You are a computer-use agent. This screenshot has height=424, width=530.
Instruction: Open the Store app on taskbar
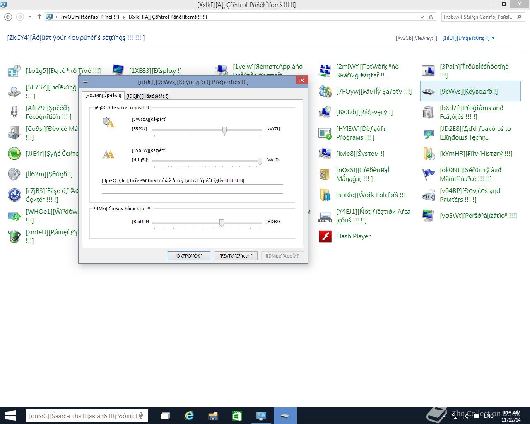click(237, 416)
